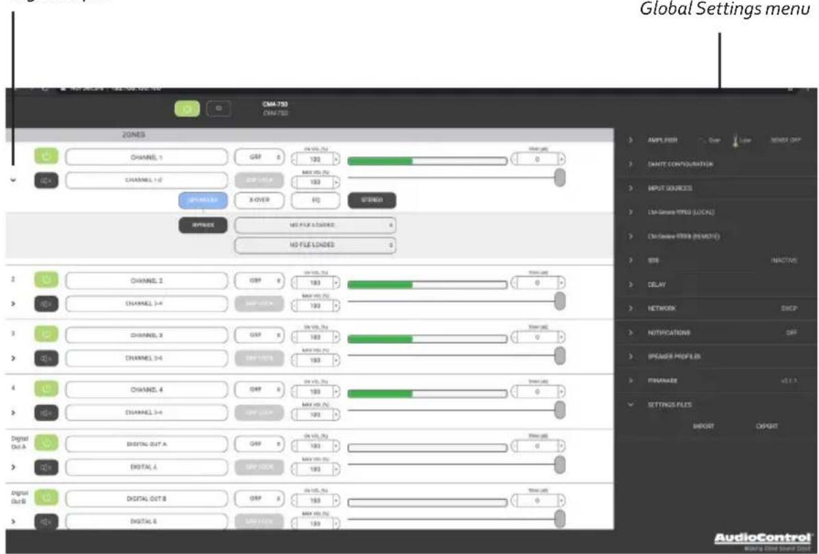
Task: Click IMPORT under Settings Files
Action: (703, 426)
